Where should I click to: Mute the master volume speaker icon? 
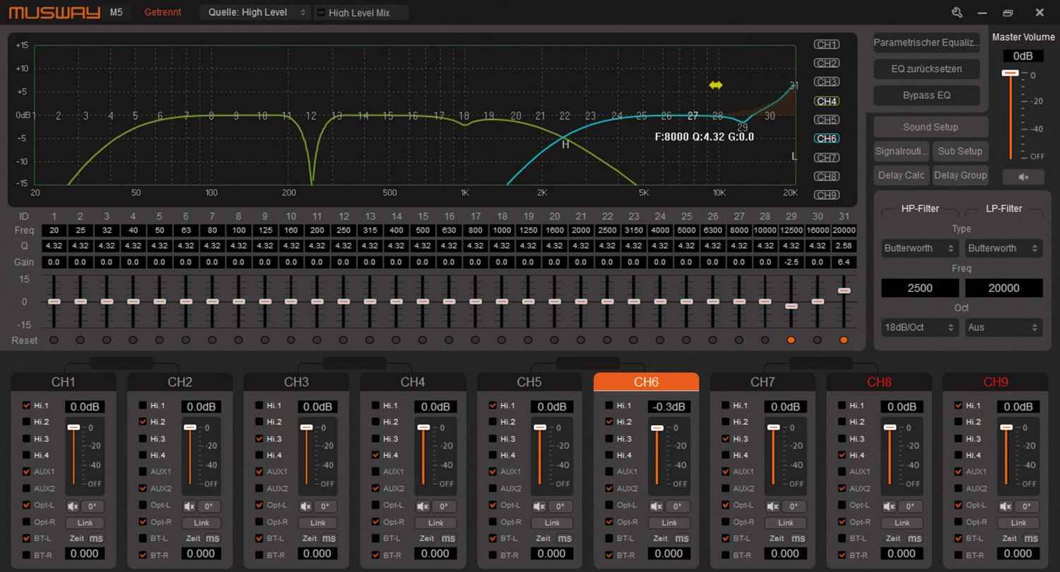coord(1023,177)
